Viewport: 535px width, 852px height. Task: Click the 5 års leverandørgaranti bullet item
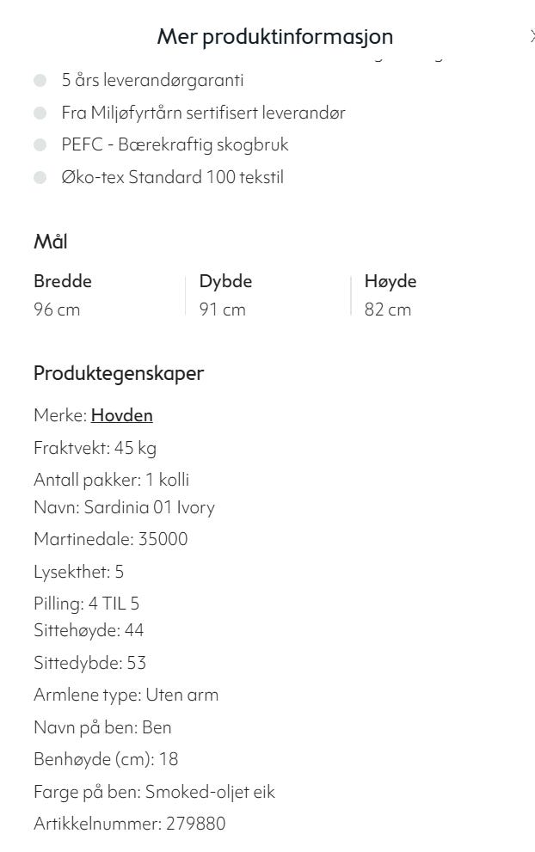(x=152, y=81)
